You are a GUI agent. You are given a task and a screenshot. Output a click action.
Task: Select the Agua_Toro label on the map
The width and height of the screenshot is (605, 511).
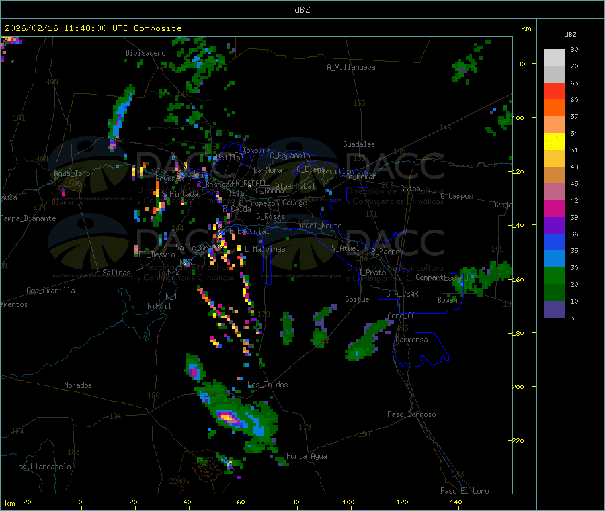pos(72,173)
